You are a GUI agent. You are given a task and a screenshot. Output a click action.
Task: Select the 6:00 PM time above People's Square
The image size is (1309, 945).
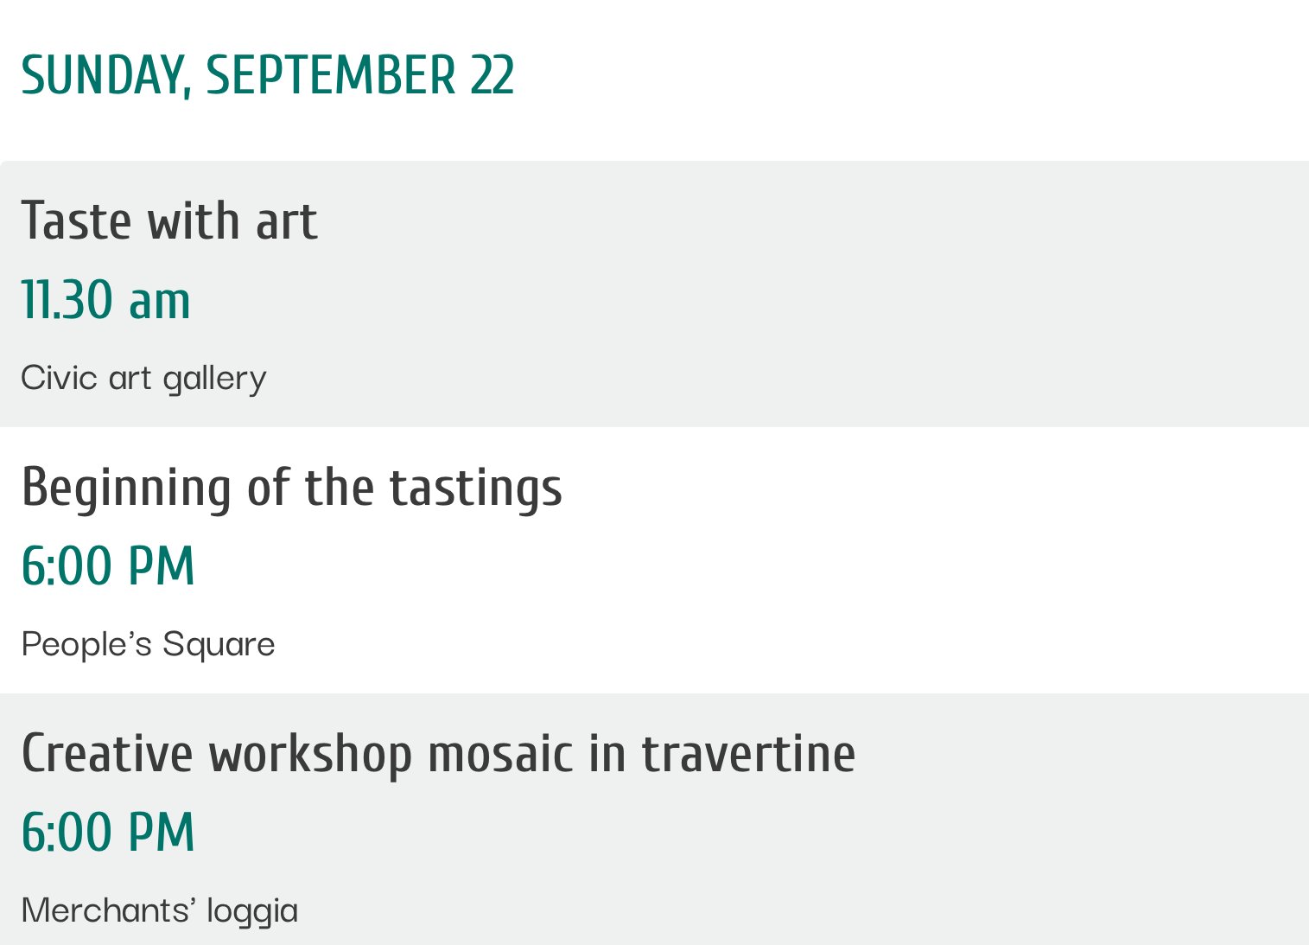coord(108,566)
